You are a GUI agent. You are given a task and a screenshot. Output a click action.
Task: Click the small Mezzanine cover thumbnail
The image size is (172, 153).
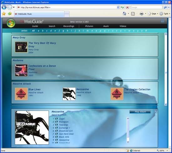click(69, 94)
